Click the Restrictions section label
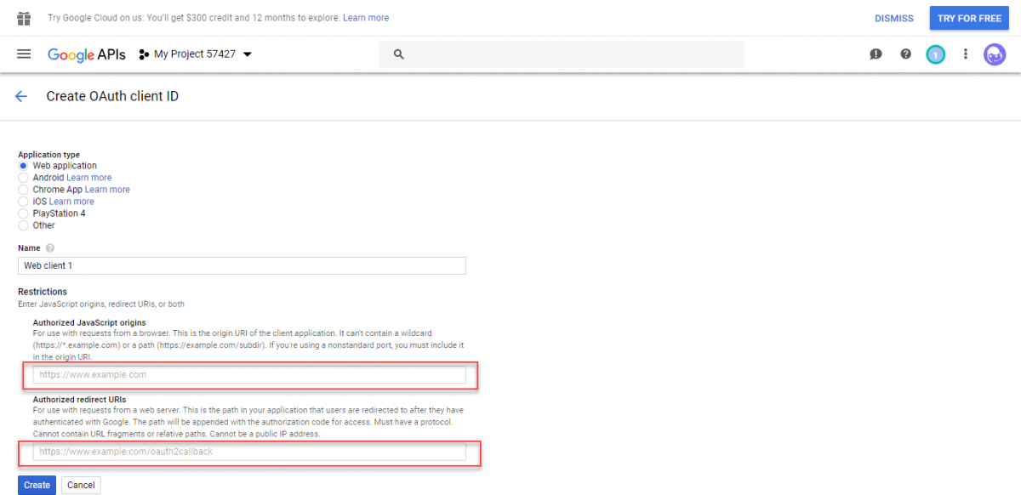Image resolution: width=1021 pixels, height=495 pixels. point(43,292)
